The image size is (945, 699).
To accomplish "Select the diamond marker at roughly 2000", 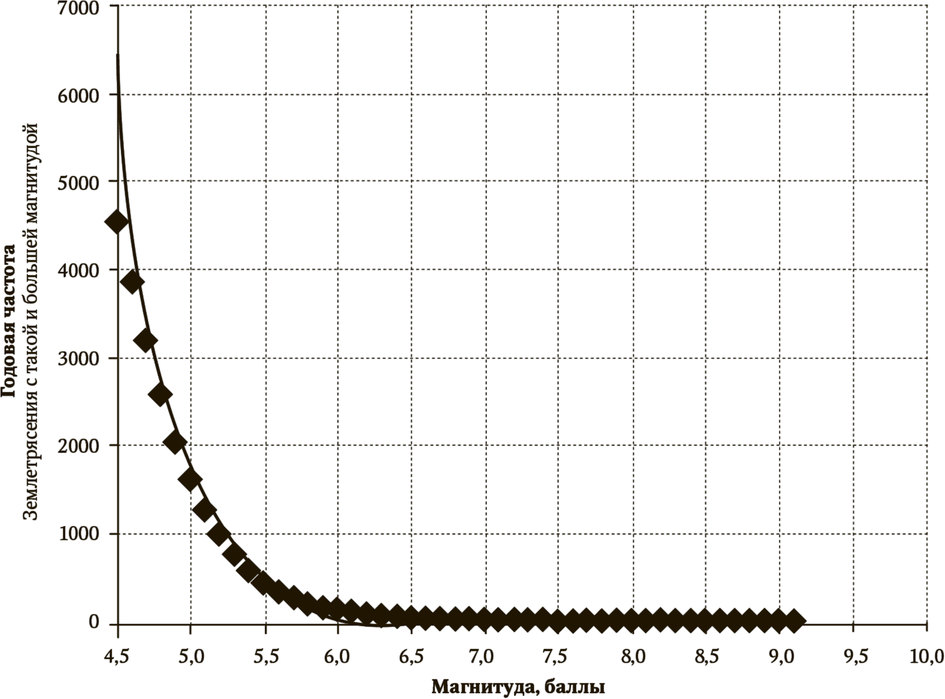I will (x=175, y=442).
